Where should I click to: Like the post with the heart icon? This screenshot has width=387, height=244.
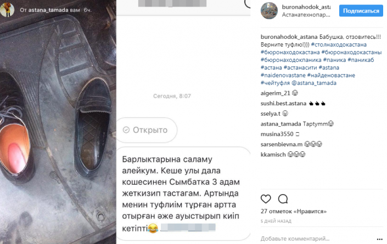click(x=266, y=198)
